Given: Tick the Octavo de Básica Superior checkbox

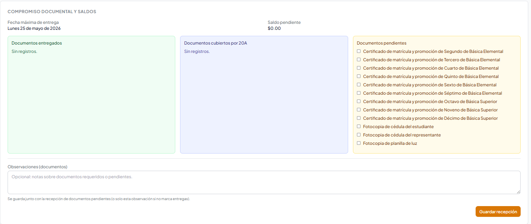Looking at the screenshot, I should [x=359, y=101].
